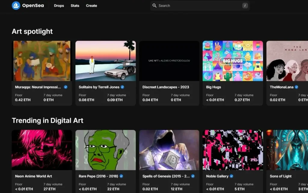
Task: Click Sons of Light floor < 0.01 ETH
Action: (279, 189)
